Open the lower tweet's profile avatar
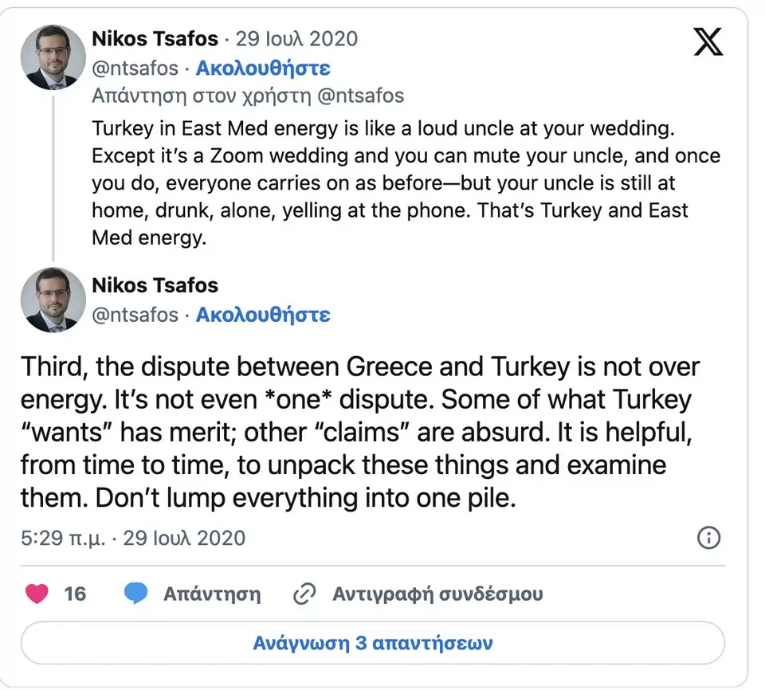765x690 pixels. 53,300
